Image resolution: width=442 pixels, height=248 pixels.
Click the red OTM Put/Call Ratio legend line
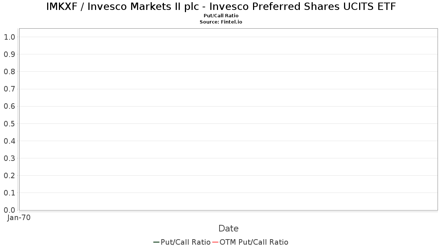point(215,242)
